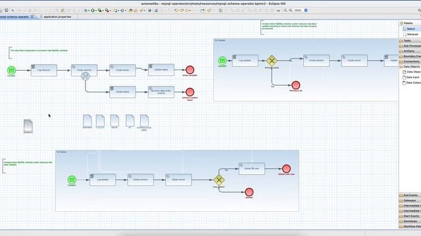Select the 'schema creation failed' end event
The width and height of the screenshot is (421, 236).
pos(190,92)
